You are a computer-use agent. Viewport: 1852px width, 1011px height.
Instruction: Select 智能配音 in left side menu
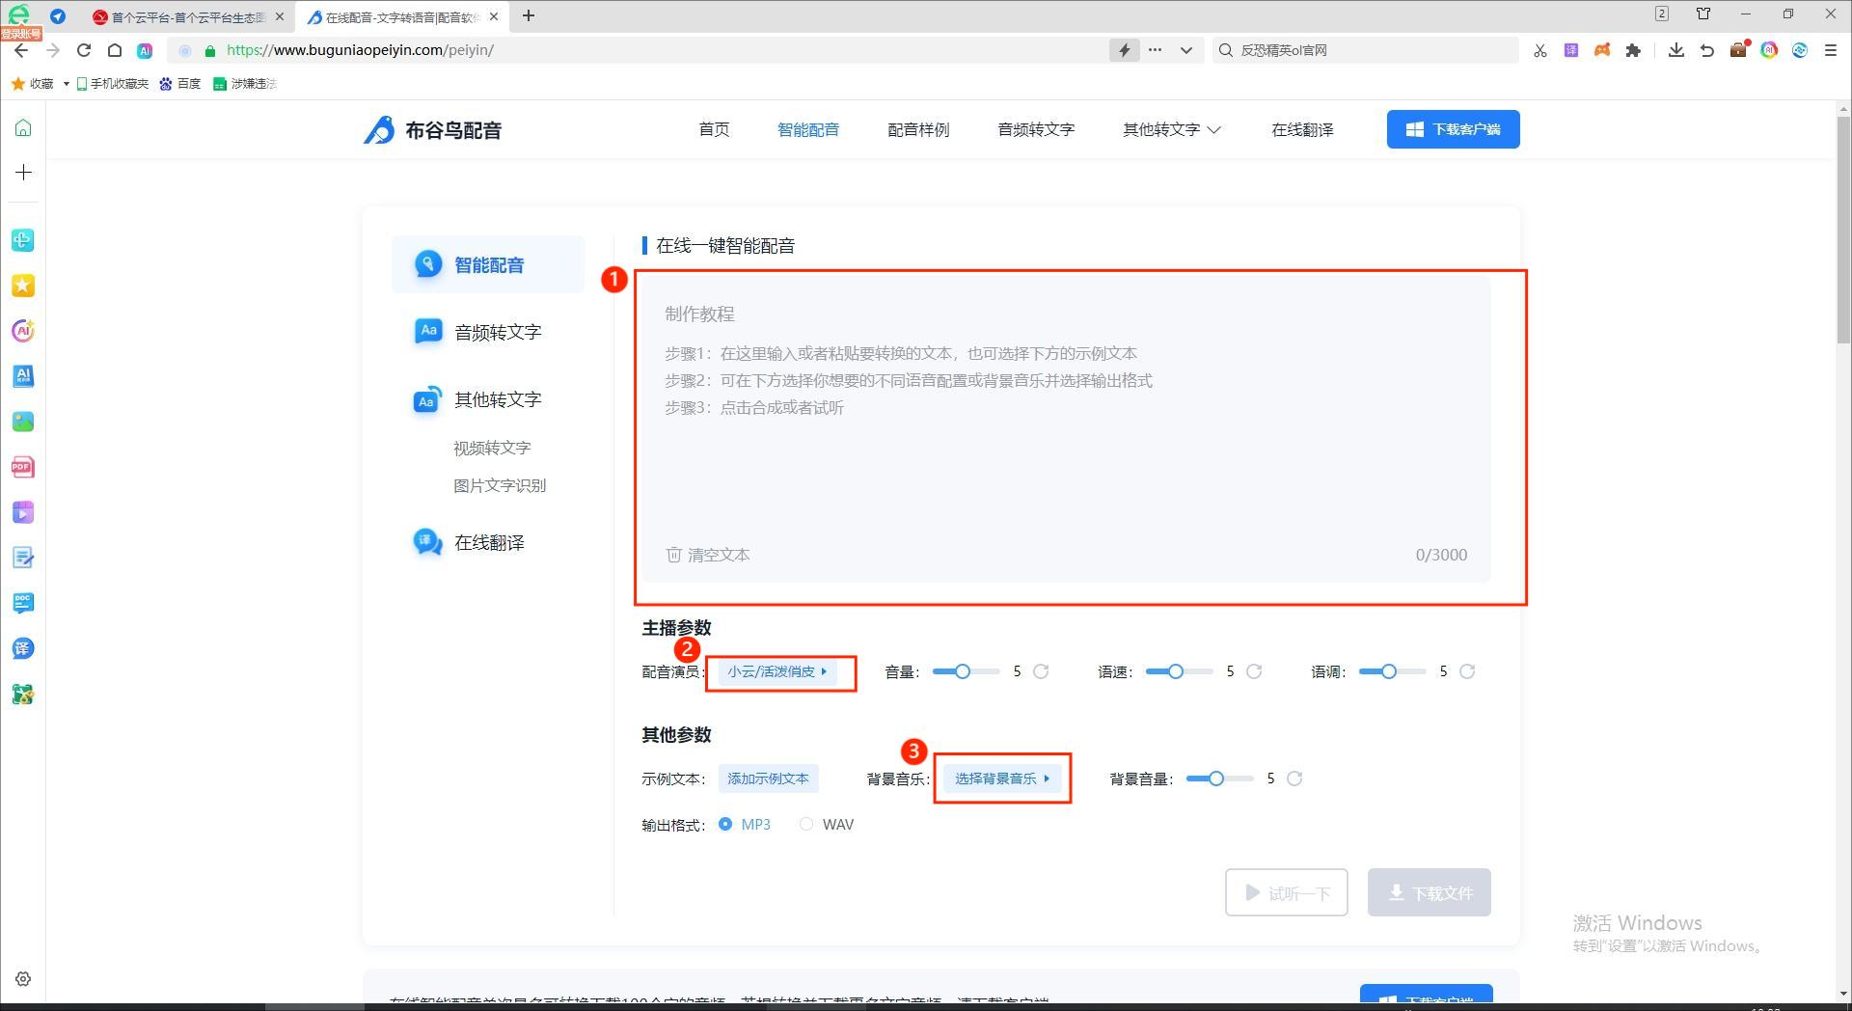(x=488, y=264)
